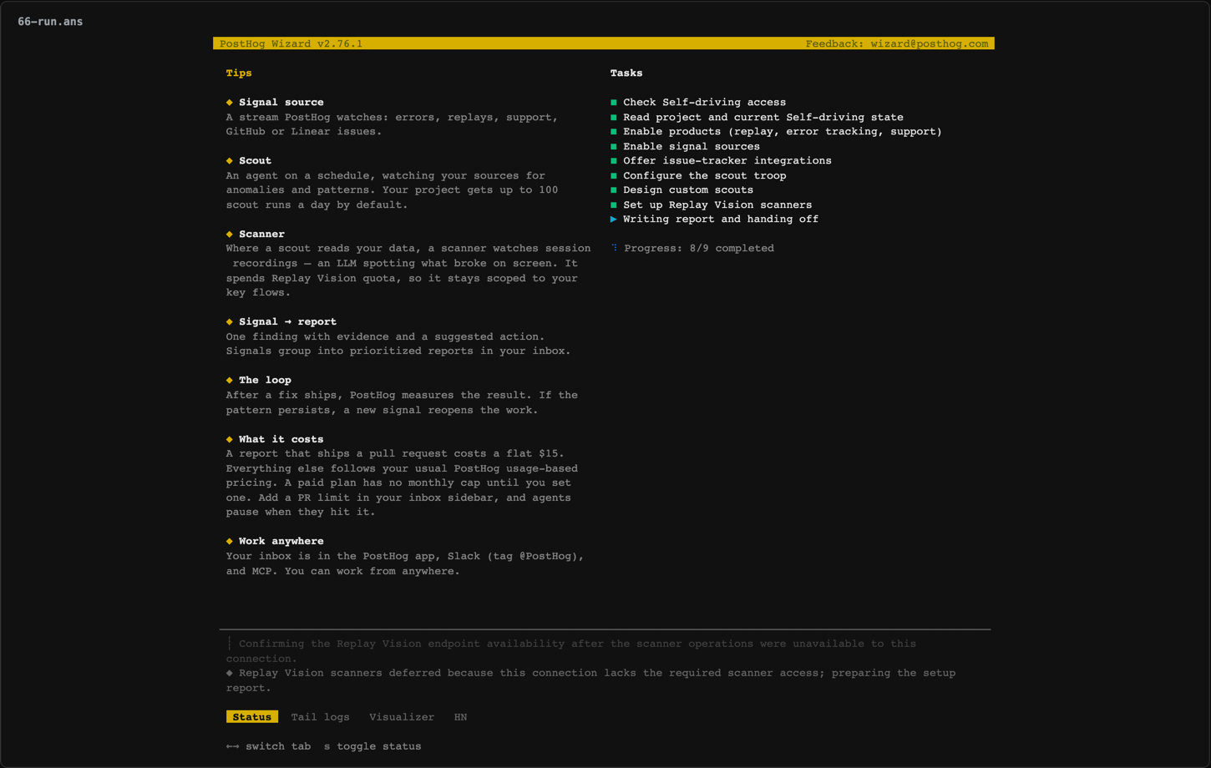The width and height of the screenshot is (1211, 768).
Task: Select the Signal → report tip heading
Action: (x=288, y=322)
